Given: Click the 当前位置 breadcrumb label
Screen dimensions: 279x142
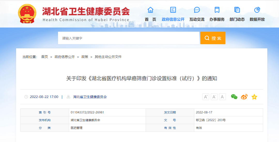Looking at the screenshot, I should coord(30,57).
